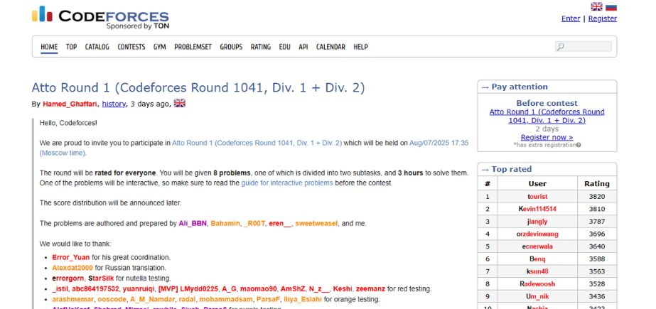Open the API menu item
656x309 pixels.
click(x=303, y=47)
